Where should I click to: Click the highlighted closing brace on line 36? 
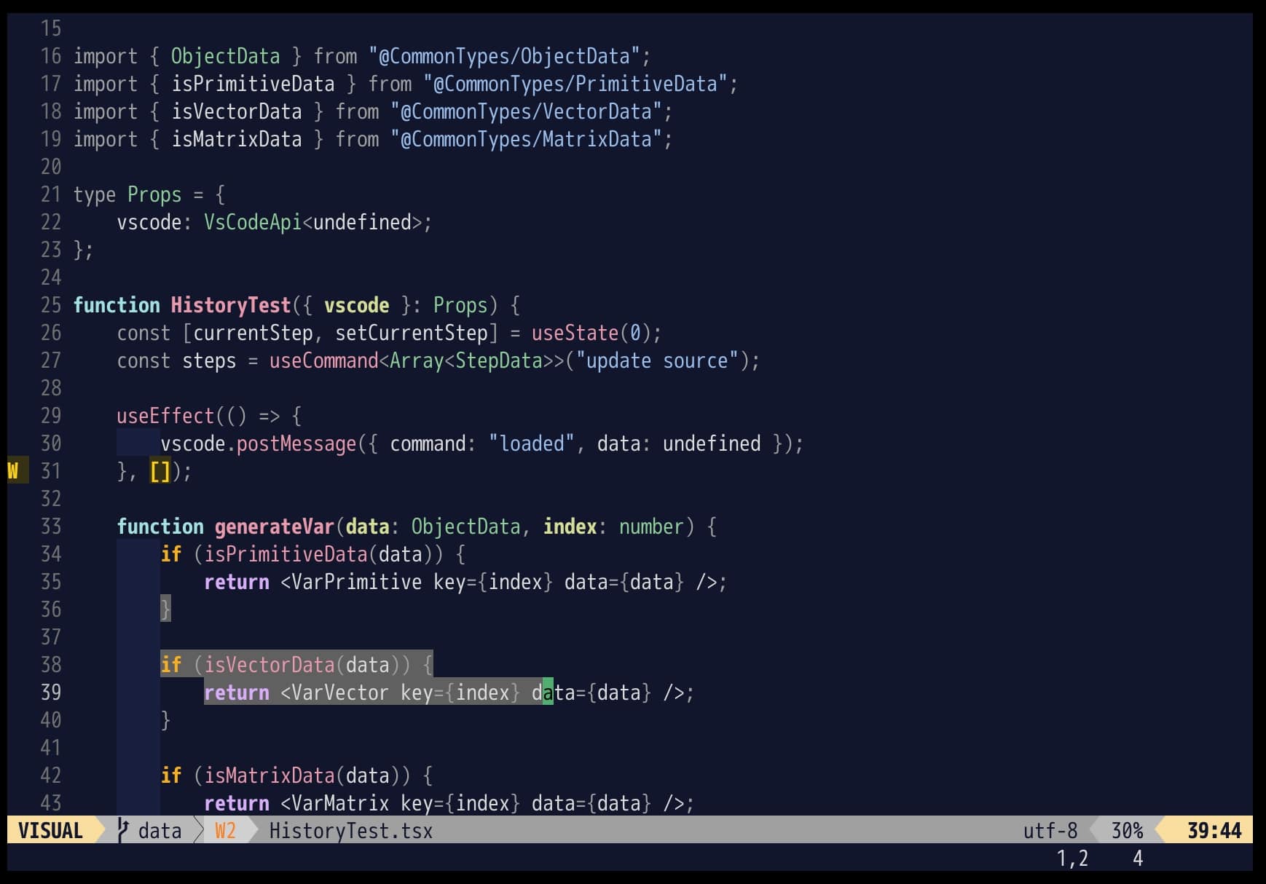tap(165, 608)
